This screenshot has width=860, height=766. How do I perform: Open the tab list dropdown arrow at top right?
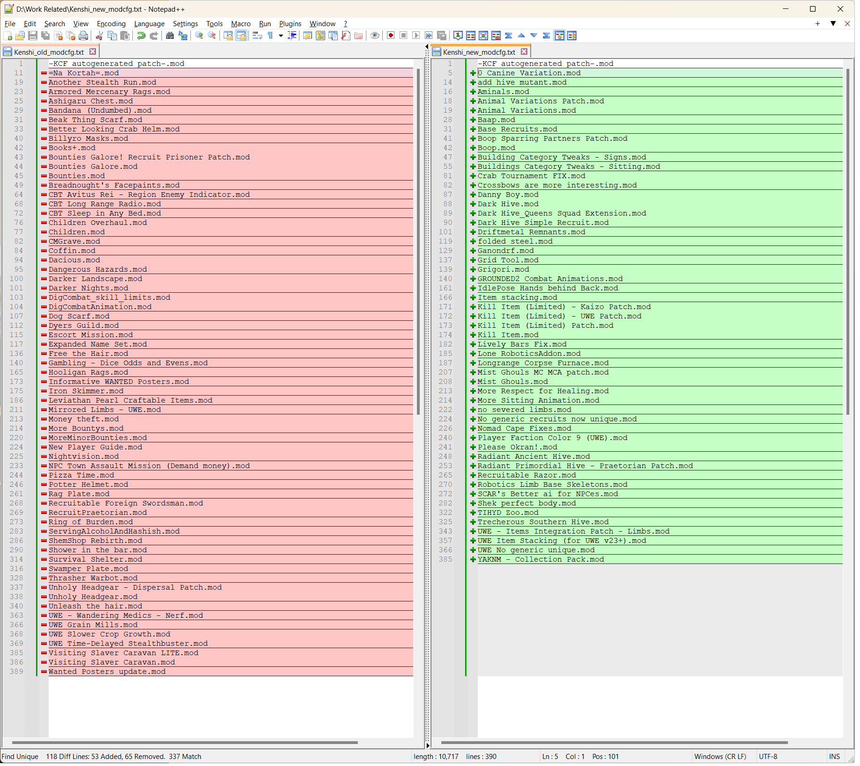[x=833, y=24]
